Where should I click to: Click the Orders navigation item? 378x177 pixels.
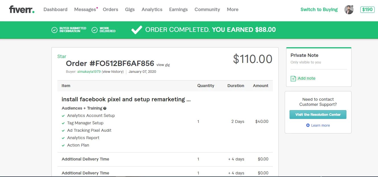[110, 9]
